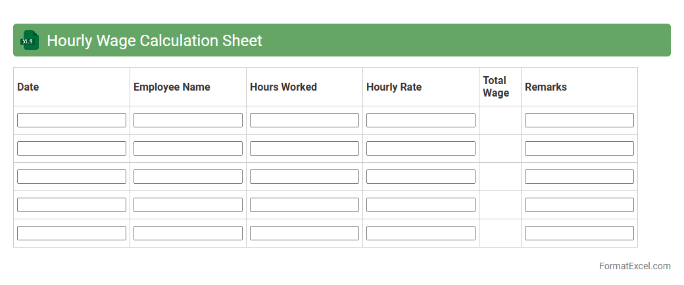Click the green XLS file icon
This screenshot has width=684, height=285.
30,40
